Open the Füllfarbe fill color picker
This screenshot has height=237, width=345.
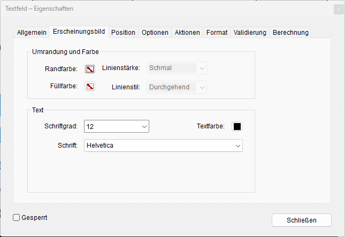90,86
